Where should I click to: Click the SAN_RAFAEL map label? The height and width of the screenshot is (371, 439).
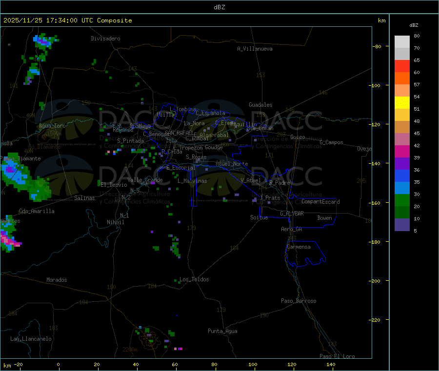click(179, 133)
